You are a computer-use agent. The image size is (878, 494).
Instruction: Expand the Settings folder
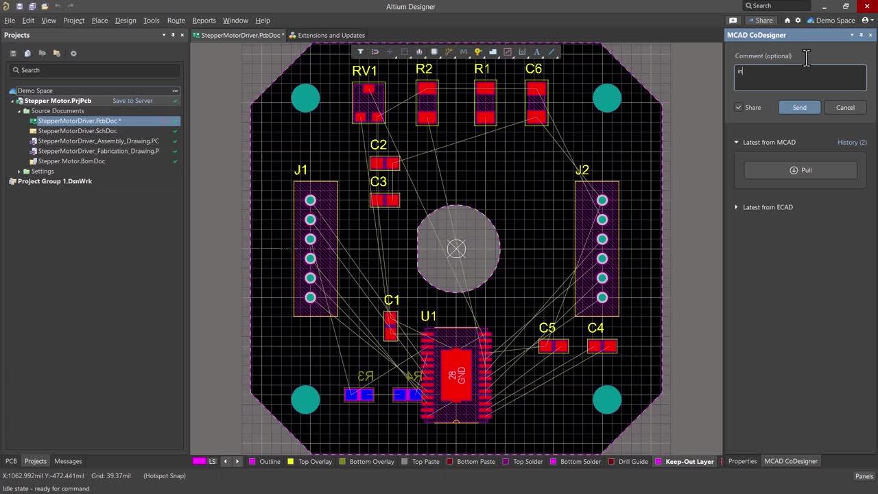point(19,172)
